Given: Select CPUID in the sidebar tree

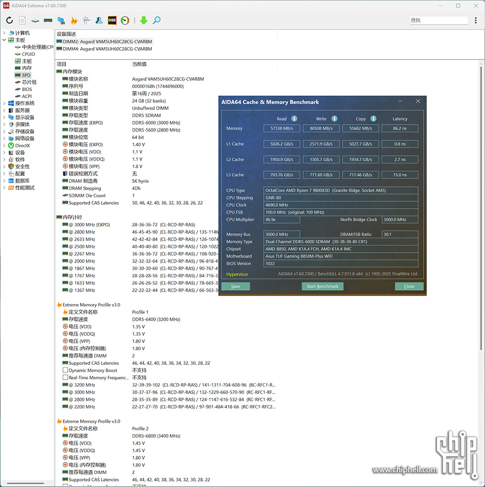Looking at the screenshot, I should (x=25, y=54).
